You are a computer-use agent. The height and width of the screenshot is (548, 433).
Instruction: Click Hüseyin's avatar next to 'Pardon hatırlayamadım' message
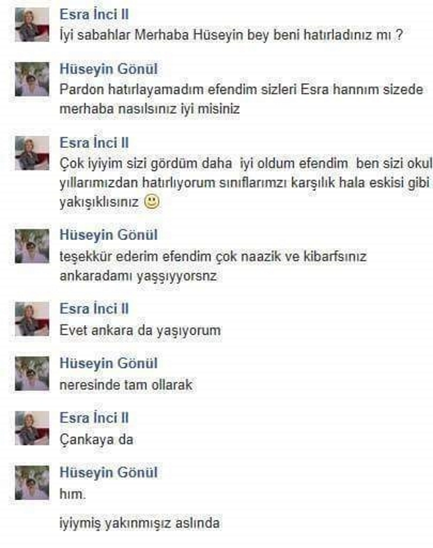[32, 79]
